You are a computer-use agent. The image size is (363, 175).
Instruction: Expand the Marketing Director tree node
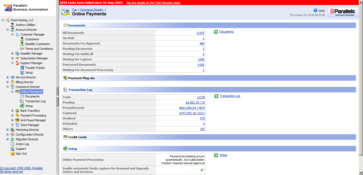click(8, 130)
